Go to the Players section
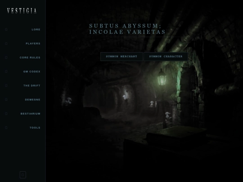Viewport: 243px width, 182px height. pyautogui.click(x=33, y=44)
